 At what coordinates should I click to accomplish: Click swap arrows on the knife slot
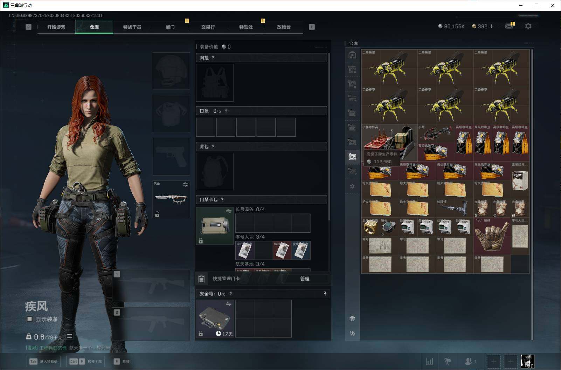click(x=185, y=185)
